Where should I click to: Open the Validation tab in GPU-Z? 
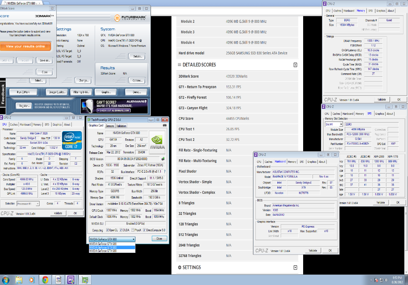[x=121, y=126]
